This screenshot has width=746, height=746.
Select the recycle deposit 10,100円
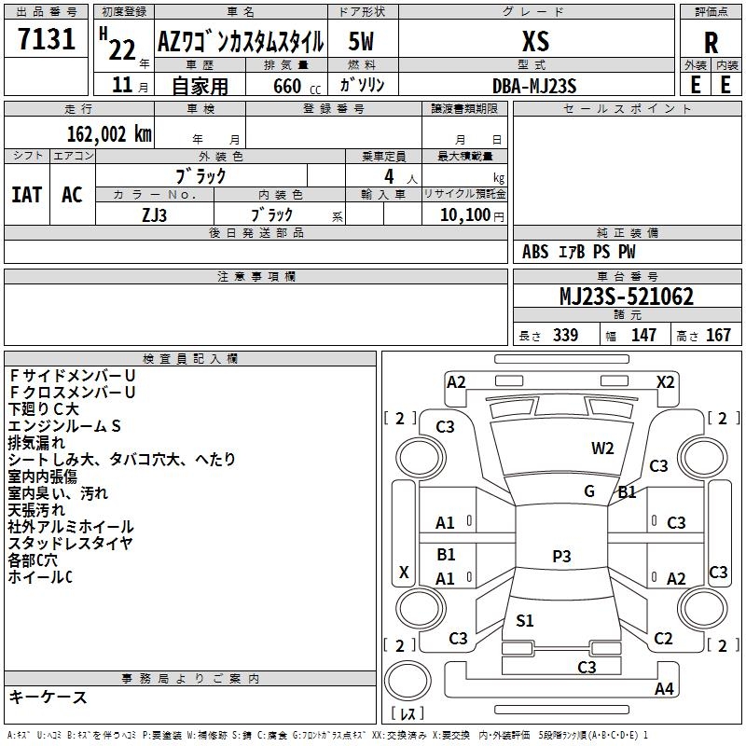pos(472,215)
